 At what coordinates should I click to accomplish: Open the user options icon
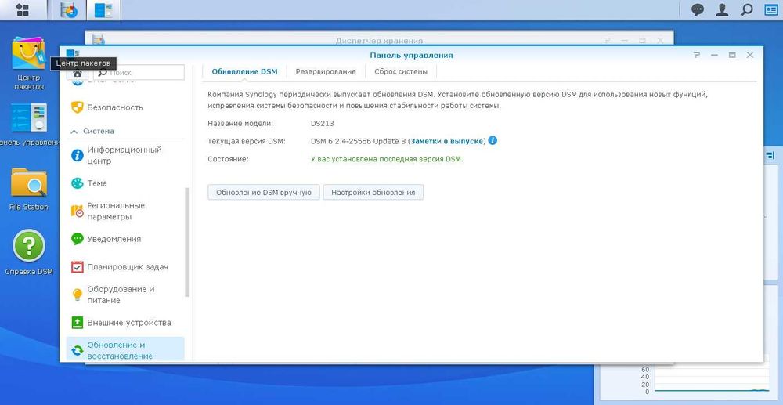point(722,10)
